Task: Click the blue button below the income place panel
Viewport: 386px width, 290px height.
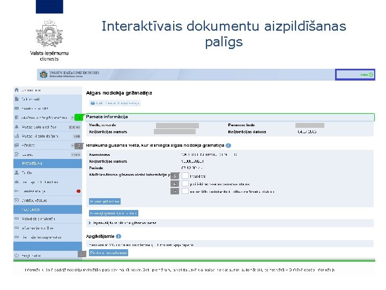Action: tap(114, 213)
